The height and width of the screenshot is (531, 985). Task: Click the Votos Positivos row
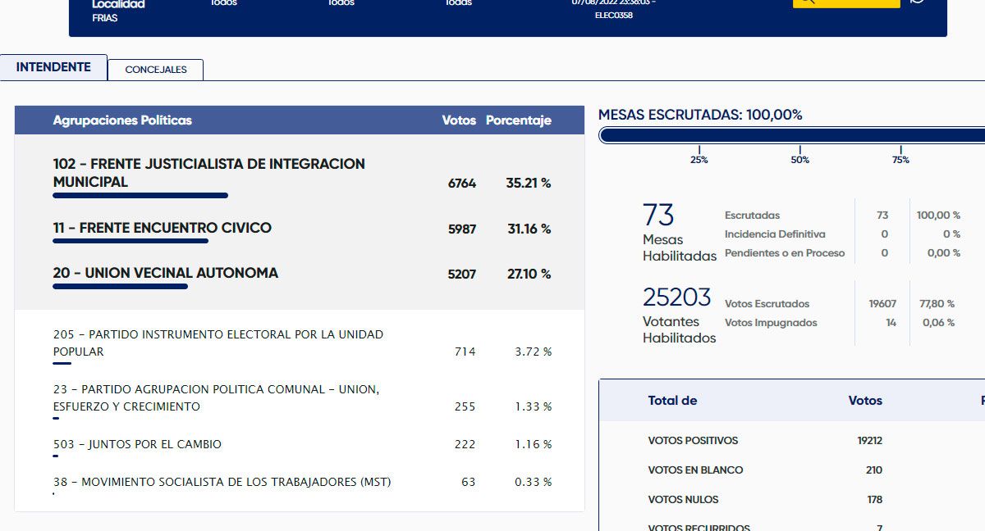pyautogui.click(x=693, y=441)
